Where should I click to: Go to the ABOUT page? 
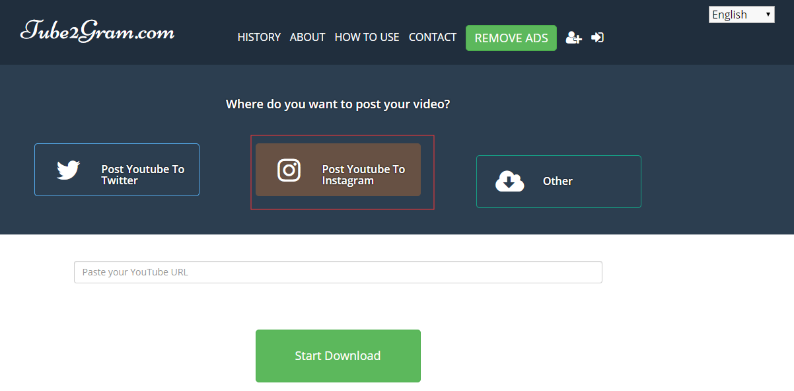pyautogui.click(x=307, y=38)
